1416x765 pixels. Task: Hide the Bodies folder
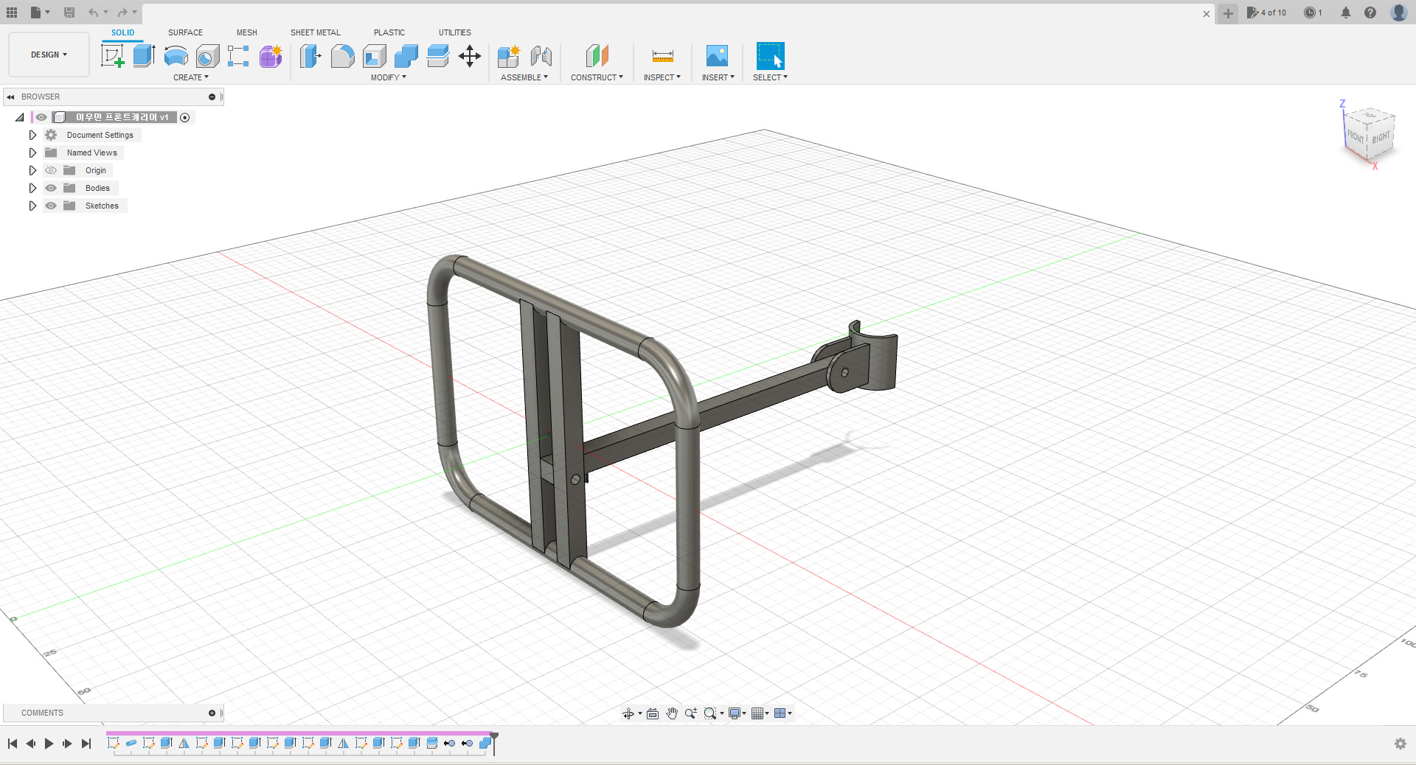[51, 188]
